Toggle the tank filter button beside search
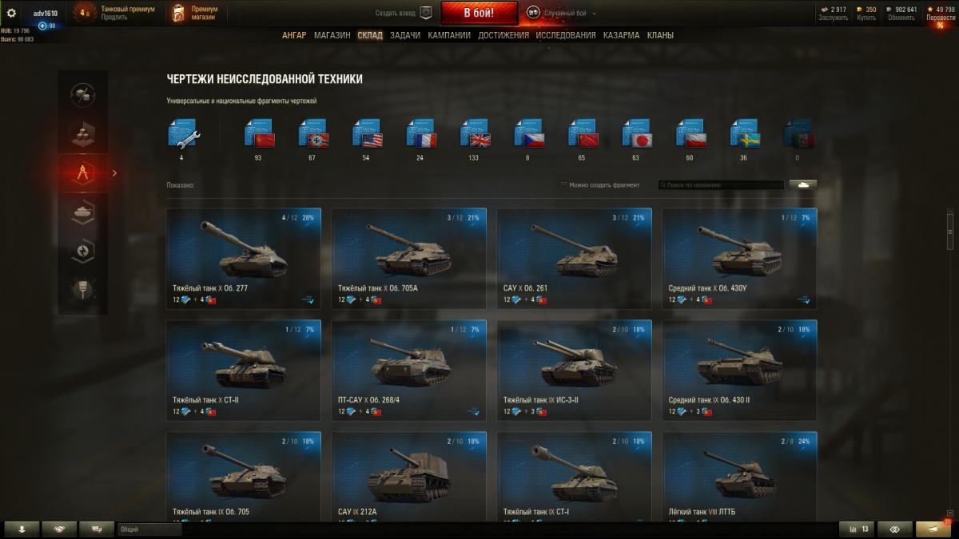The height and width of the screenshot is (539, 959). (803, 184)
